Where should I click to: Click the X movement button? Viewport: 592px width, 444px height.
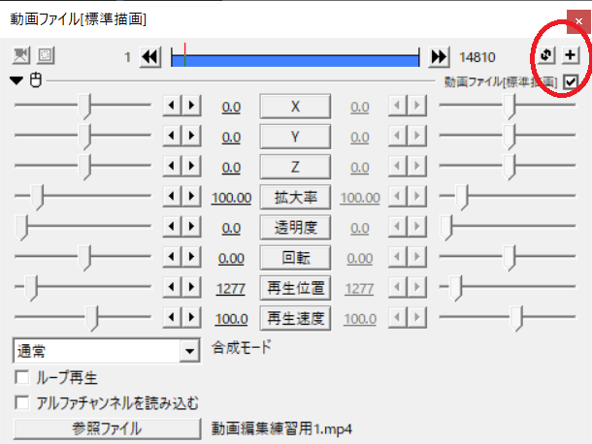[295, 107]
